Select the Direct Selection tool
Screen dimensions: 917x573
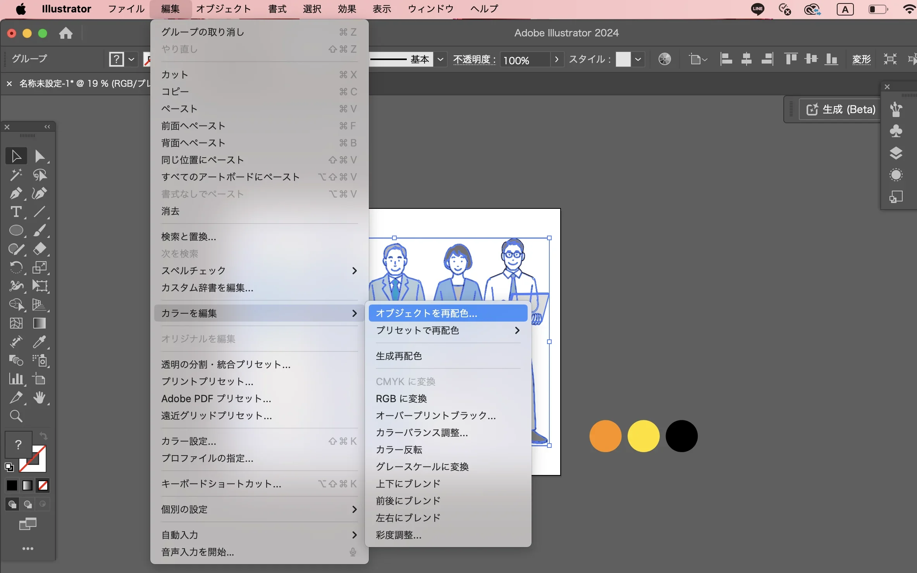[39, 156]
